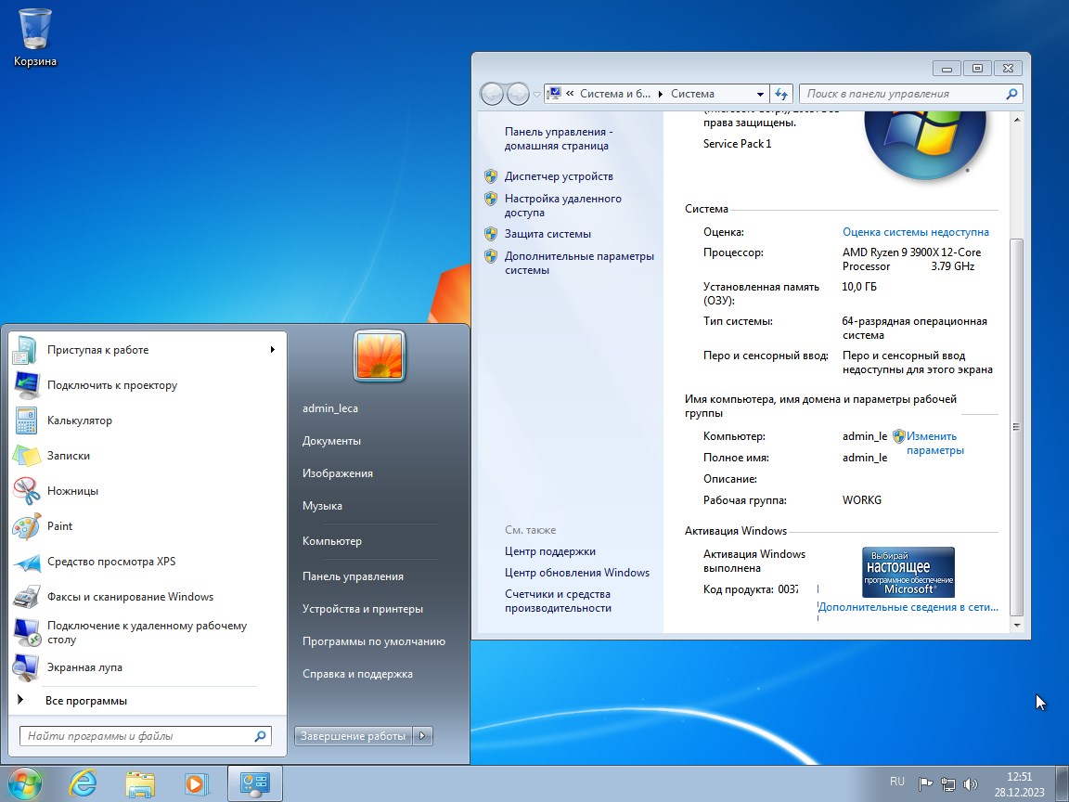Open Музыка from Start menu
Image resolution: width=1069 pixels, height=802 pixels.
coord(322,506)
